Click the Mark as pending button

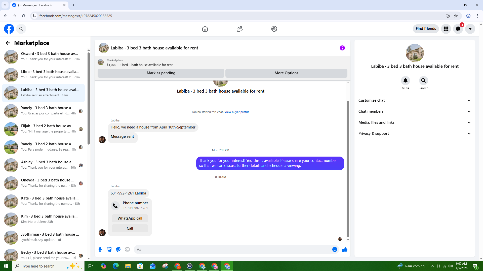[x=161, y=73]
